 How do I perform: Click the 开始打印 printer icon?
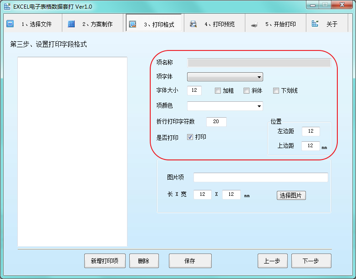coord(254,24)
